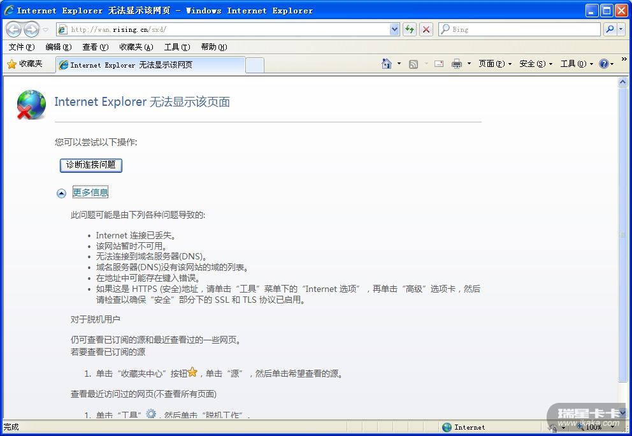Click the 该网站暂时不可用 bullet text
This screenshot has height=436, width=632.
tap(131, 246)
